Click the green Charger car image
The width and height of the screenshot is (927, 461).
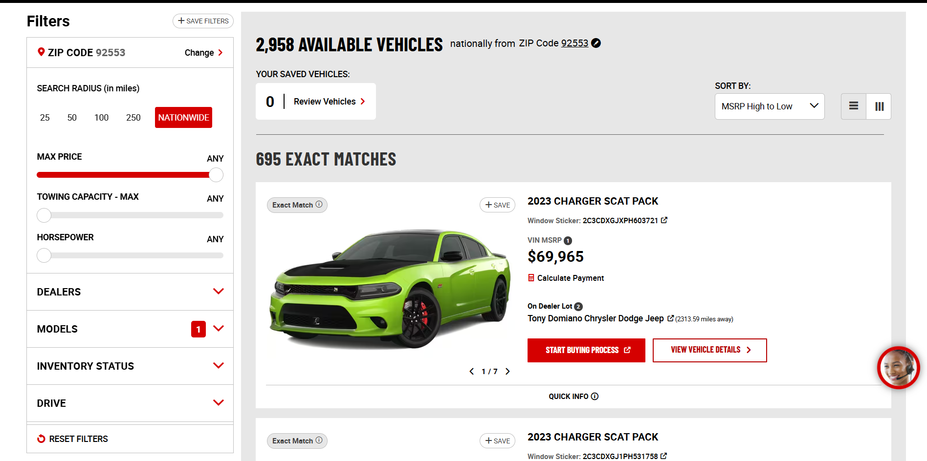pos(390,288)
